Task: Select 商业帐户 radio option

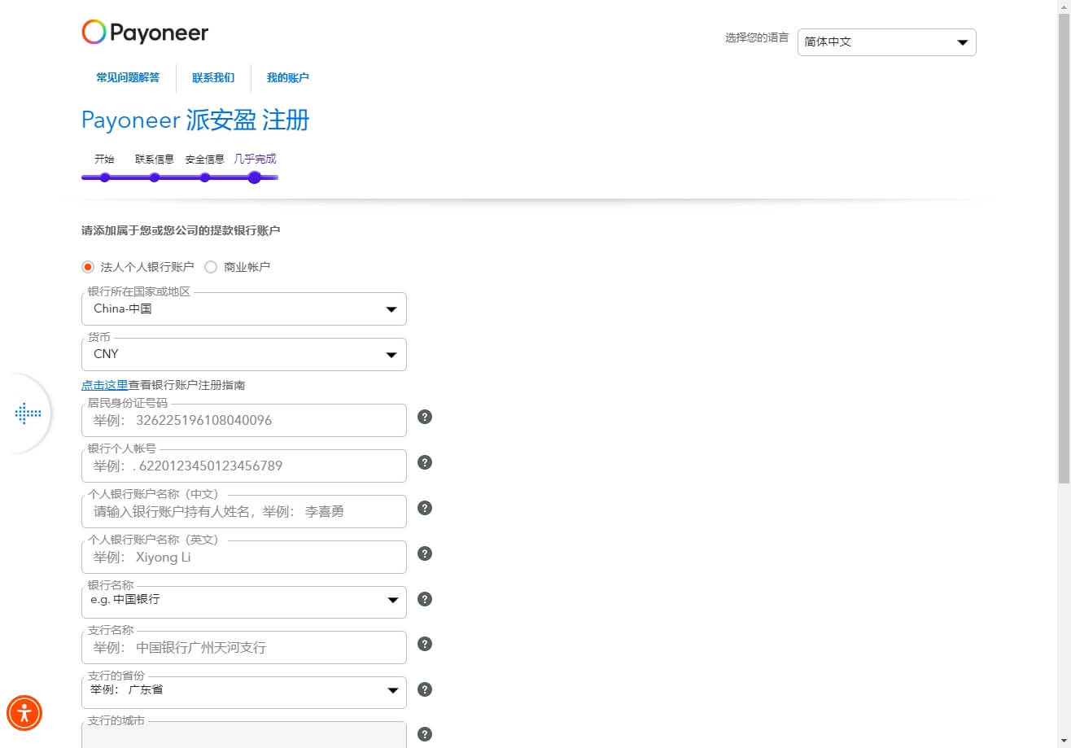Action: tap(211, 267)
